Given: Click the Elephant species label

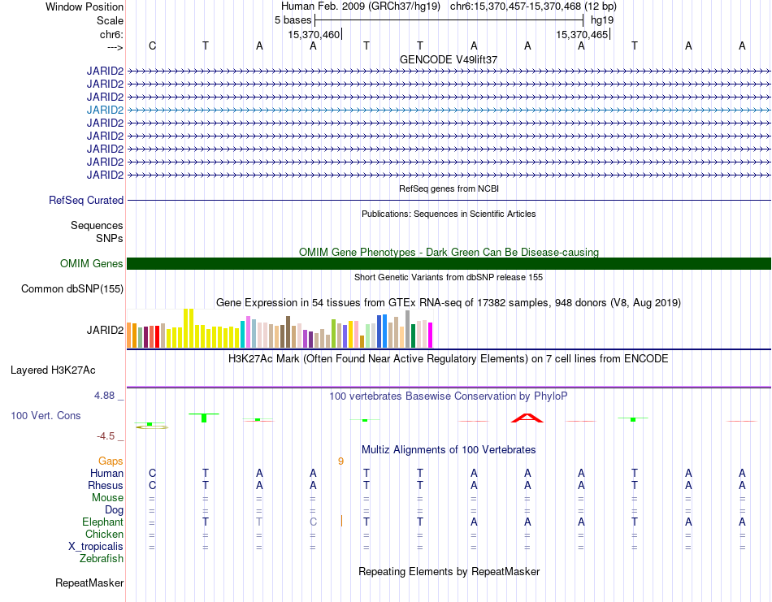Looking at the screenshot, I should (102, 522).
